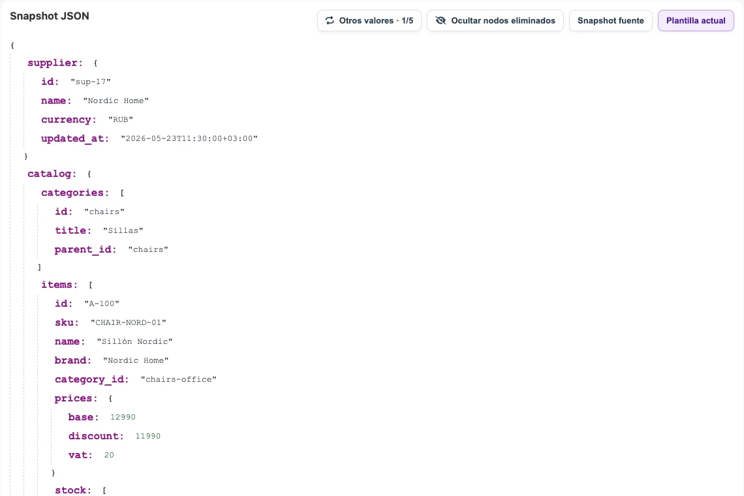Select the brand value "Nordic Home"
Image resolution: width=744 pixels, height=496 pixels.
(x=136, y=361)
